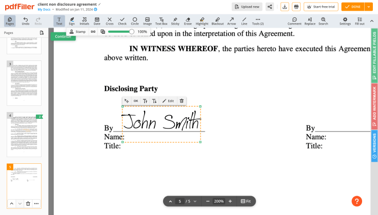
Task: Click the Stamp button in the signature toolbar
Action: coord(77,32)
